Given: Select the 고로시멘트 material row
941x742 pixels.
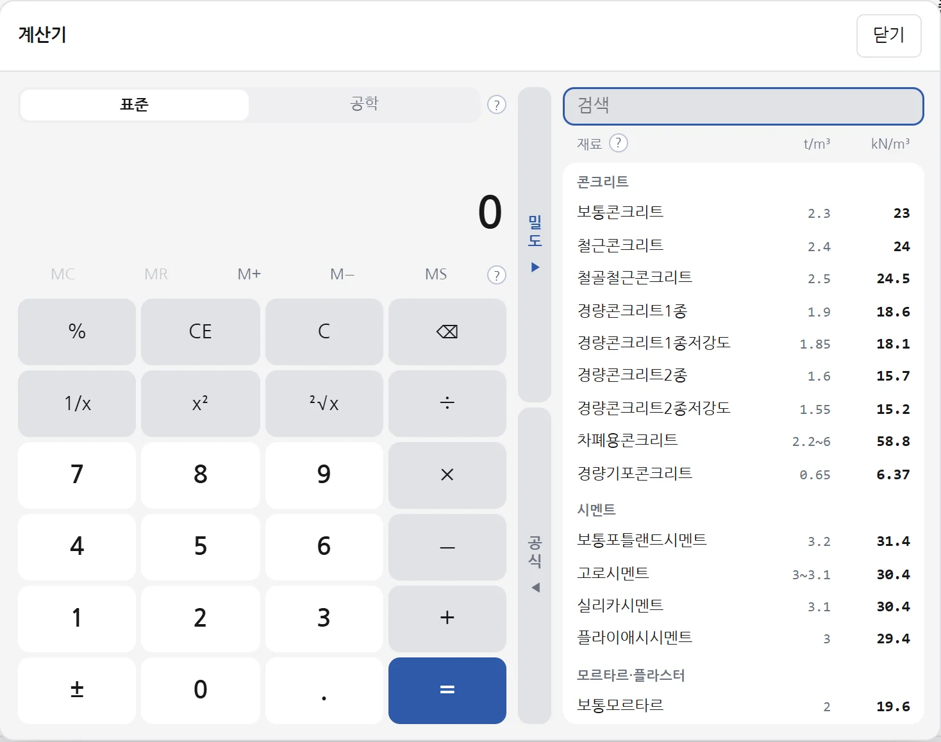Looking at the screenshot, I should point(744,573).
